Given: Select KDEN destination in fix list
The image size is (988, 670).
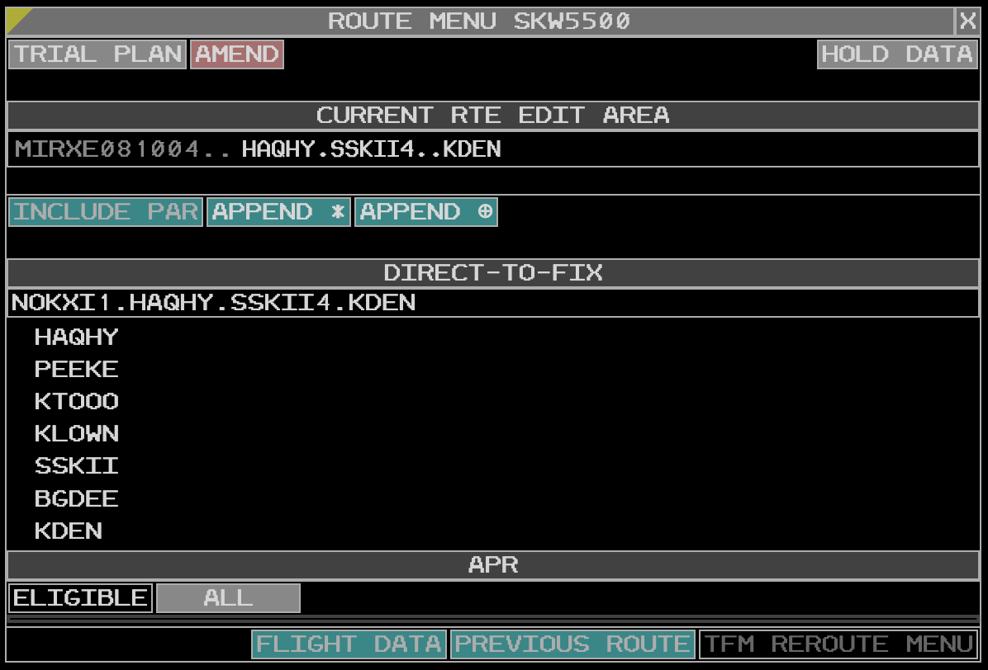Looking at the screenshot, I should coord(69,531).
